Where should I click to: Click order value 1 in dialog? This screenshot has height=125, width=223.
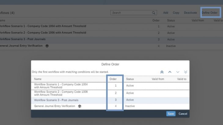tap(116, 86)
